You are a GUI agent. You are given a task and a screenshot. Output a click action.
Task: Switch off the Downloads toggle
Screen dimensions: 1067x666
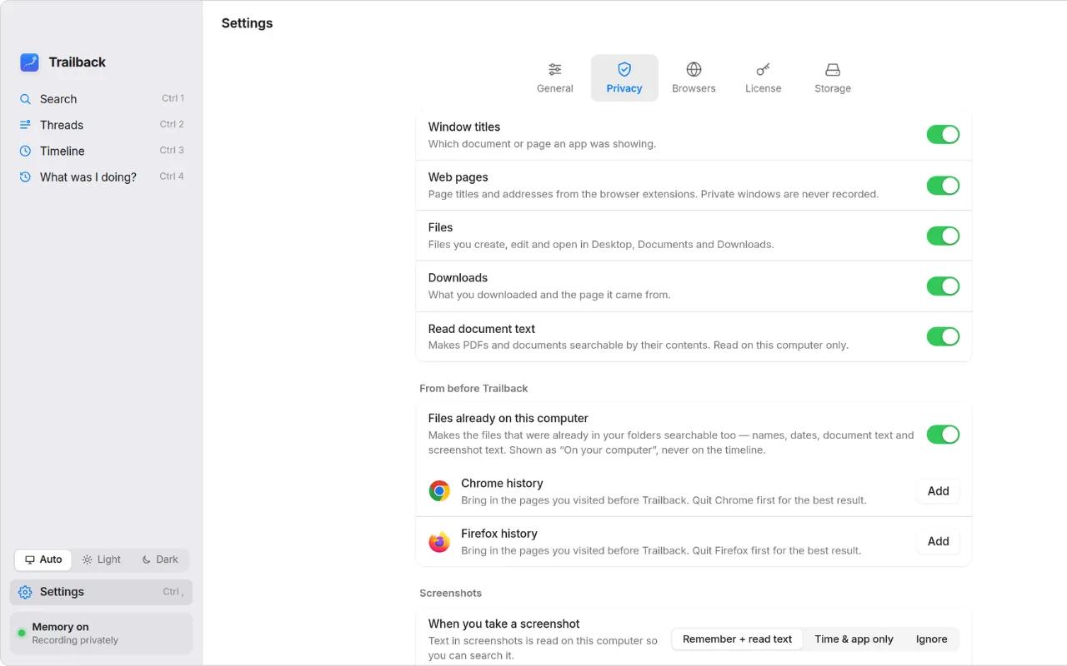pyautogui.click(x=943, y=286)
